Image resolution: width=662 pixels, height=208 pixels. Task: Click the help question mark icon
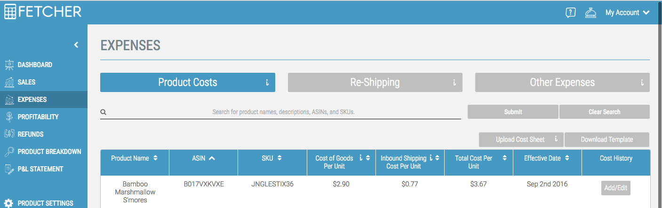570,13
